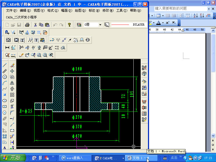Switch to word里插入 taskbar button

(x=75, y=158)
